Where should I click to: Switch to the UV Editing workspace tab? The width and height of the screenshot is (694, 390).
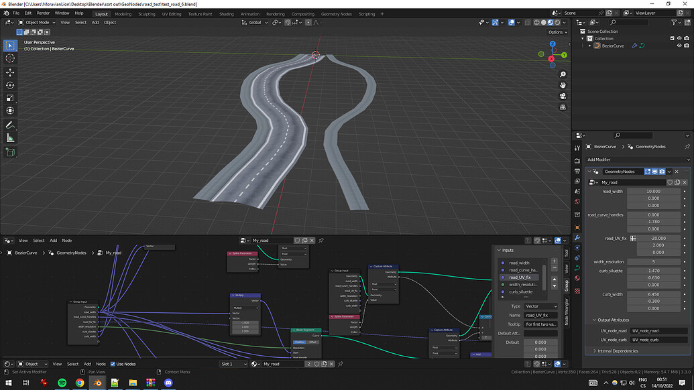point(171,14)
